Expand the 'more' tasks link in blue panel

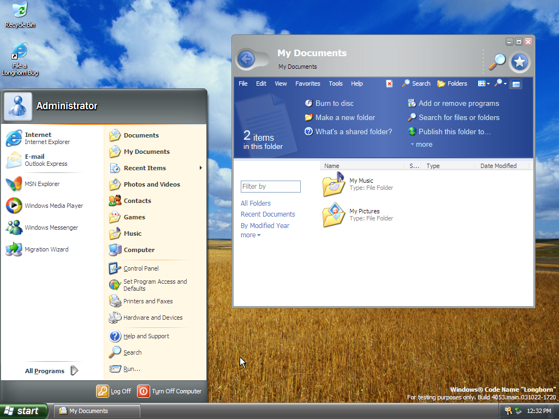pyautogui.click(x=421, y=145)
